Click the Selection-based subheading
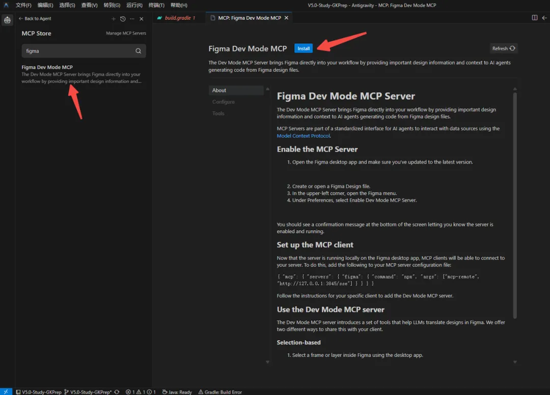 coord(298,343)
